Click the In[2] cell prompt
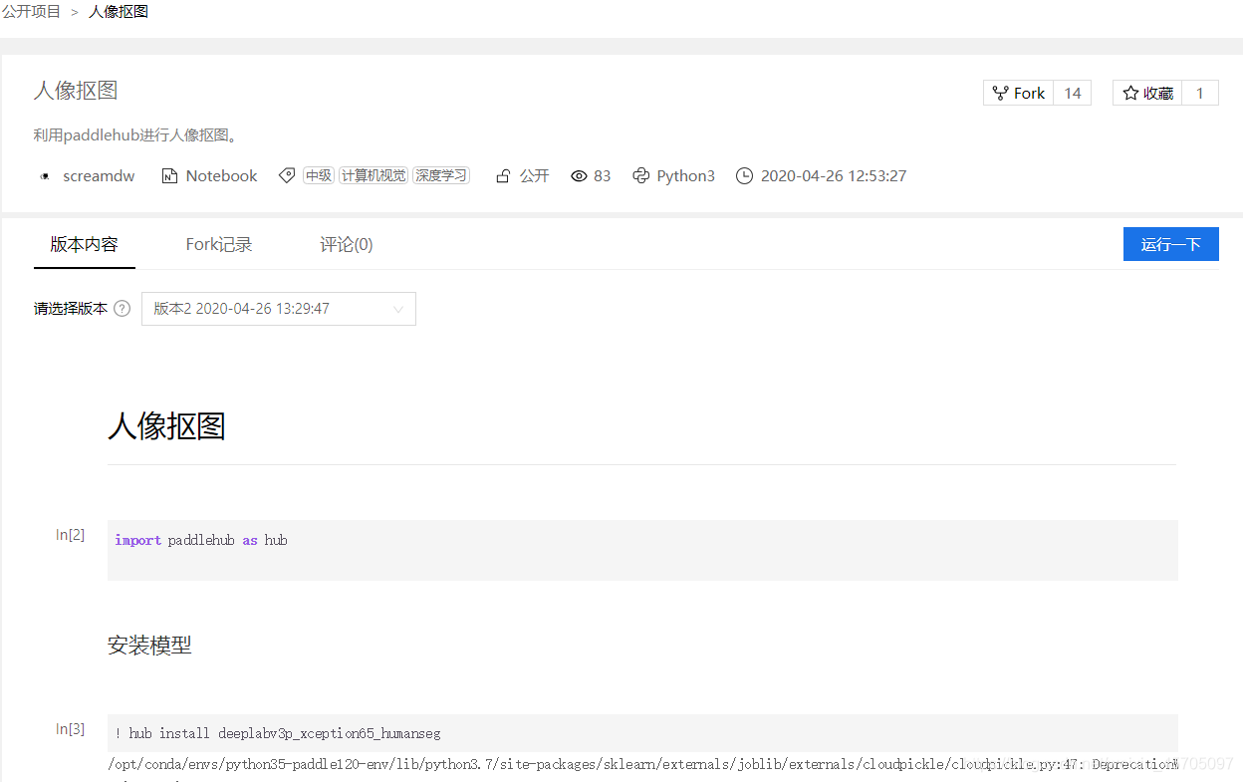 click(70, 535)
